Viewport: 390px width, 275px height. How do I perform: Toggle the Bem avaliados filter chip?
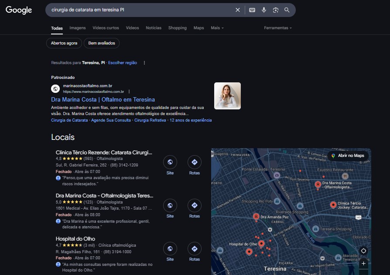tap(102, 43)
